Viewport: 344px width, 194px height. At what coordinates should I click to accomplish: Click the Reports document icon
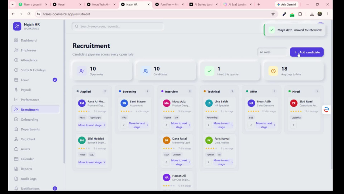[x=16, y=169]
